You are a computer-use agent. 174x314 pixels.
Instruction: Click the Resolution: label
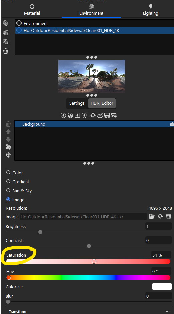(x=16, y=208)
